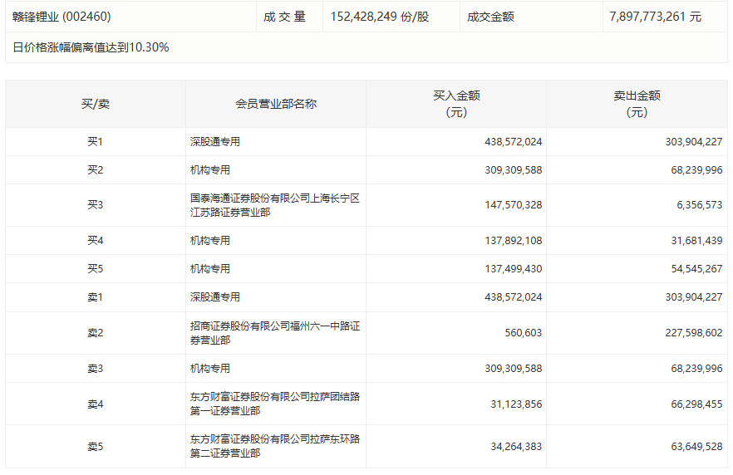Select the 卖5 row label
733x475 pixels.
[x=96, y=447]
